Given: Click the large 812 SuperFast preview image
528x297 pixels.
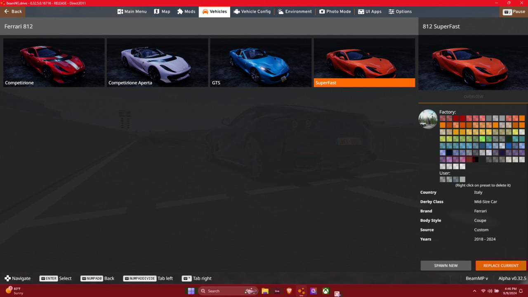Looking at the screenshot, I should [473, 62].
